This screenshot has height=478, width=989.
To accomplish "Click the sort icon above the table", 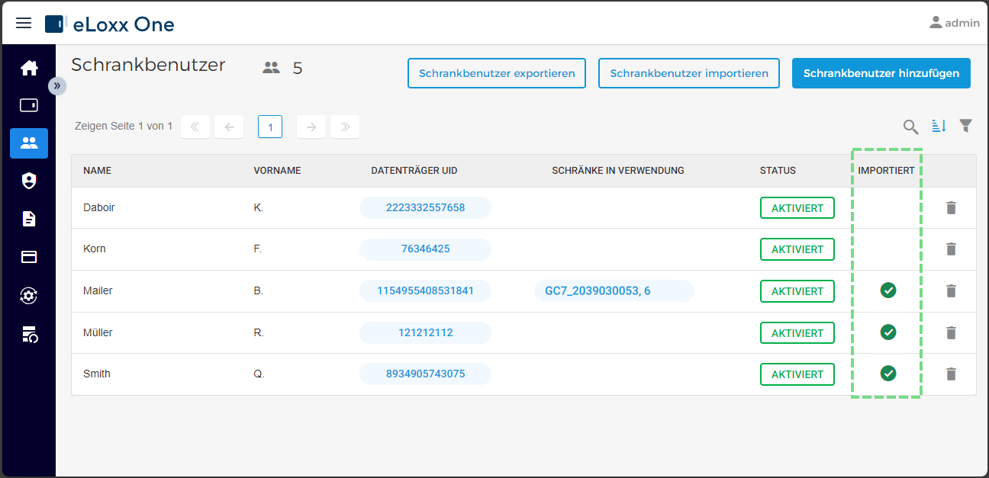I will tap(939, 126).
